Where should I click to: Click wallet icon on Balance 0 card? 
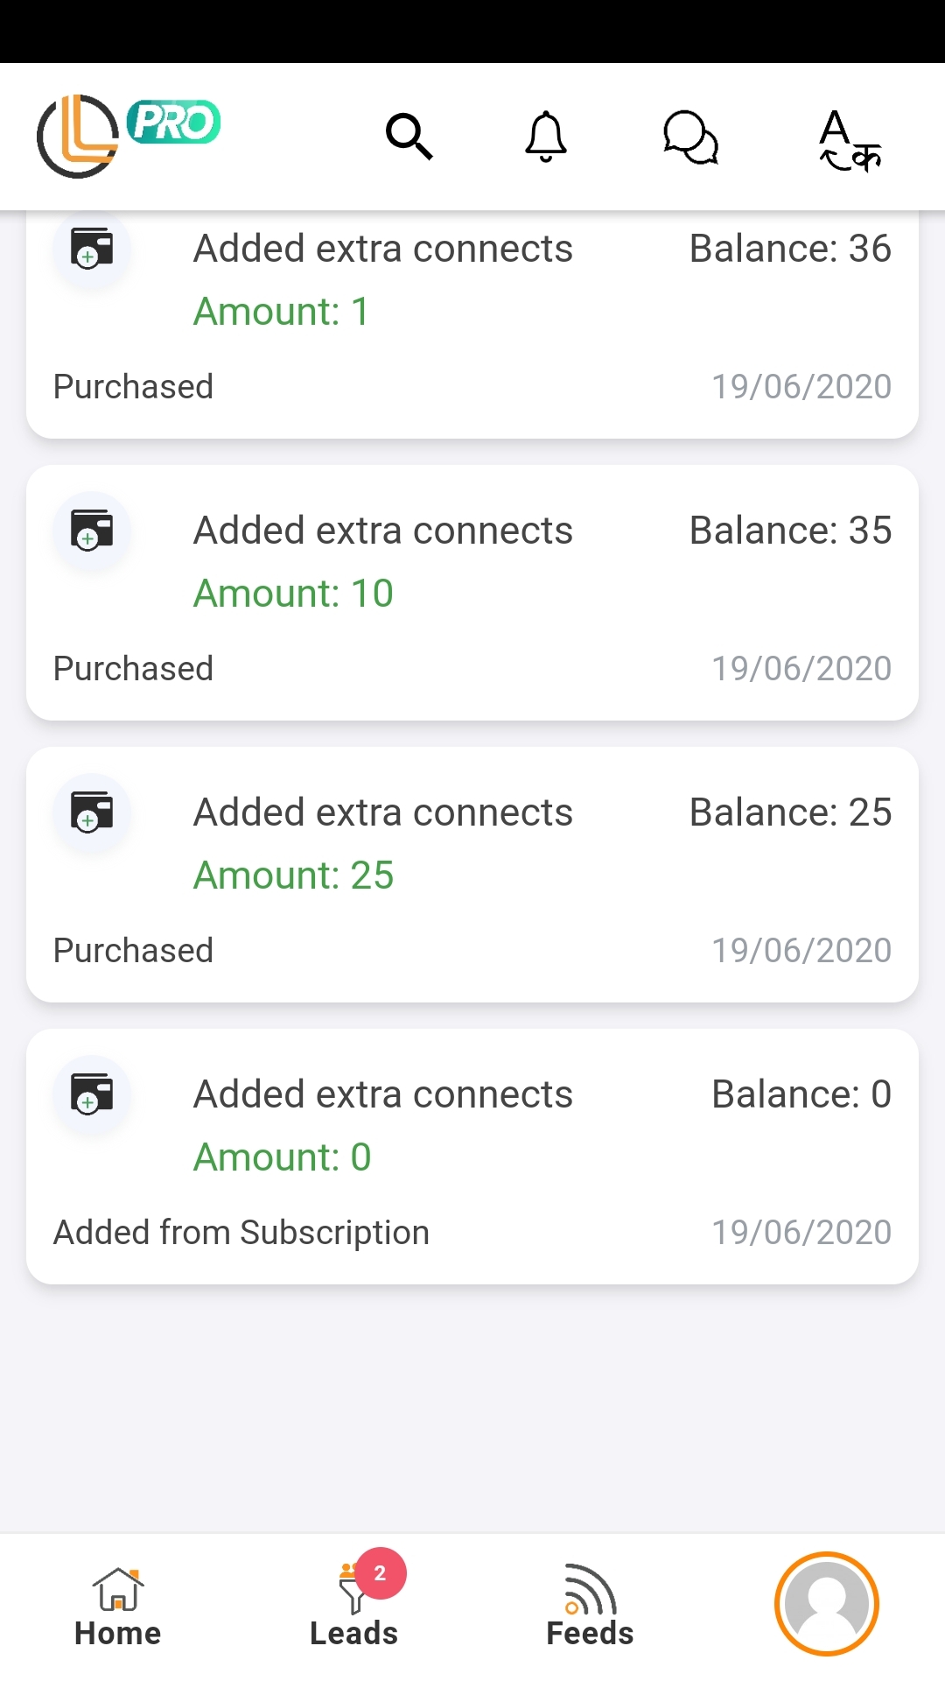point(92,1094)
